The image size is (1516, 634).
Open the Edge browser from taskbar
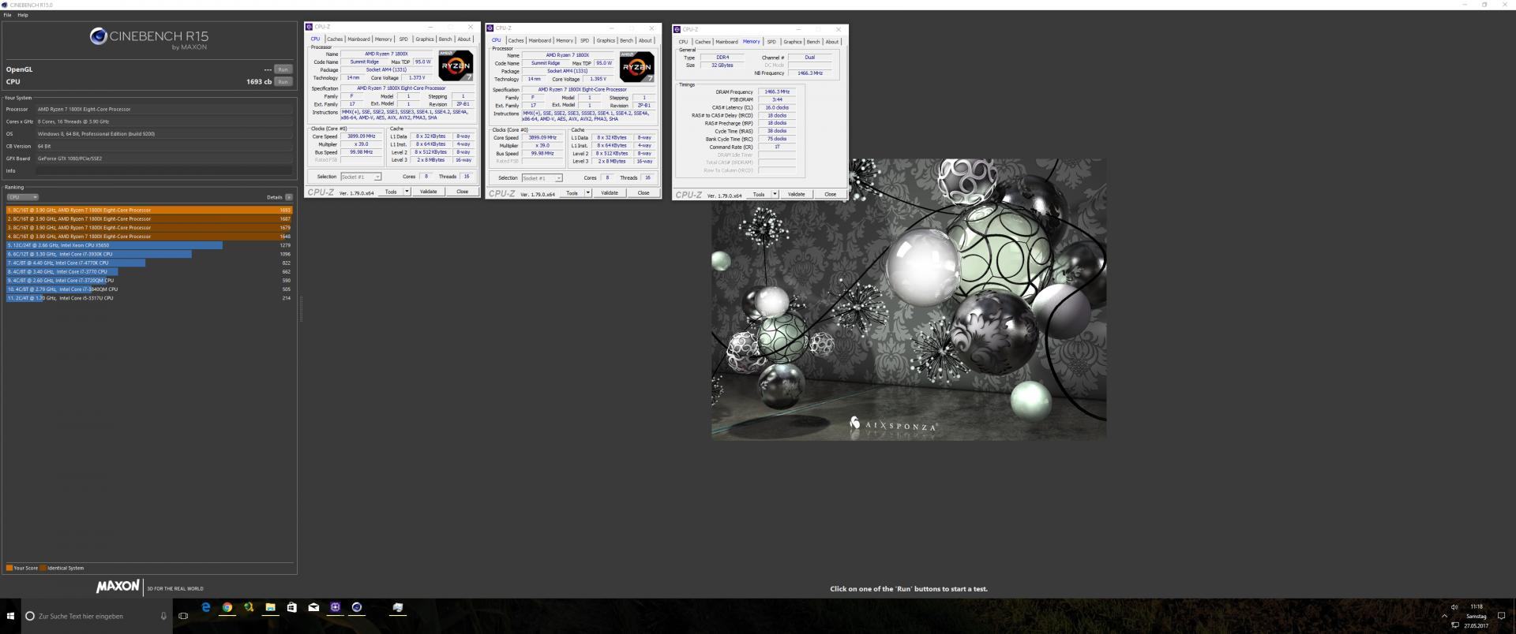click(x=206, y=607)
